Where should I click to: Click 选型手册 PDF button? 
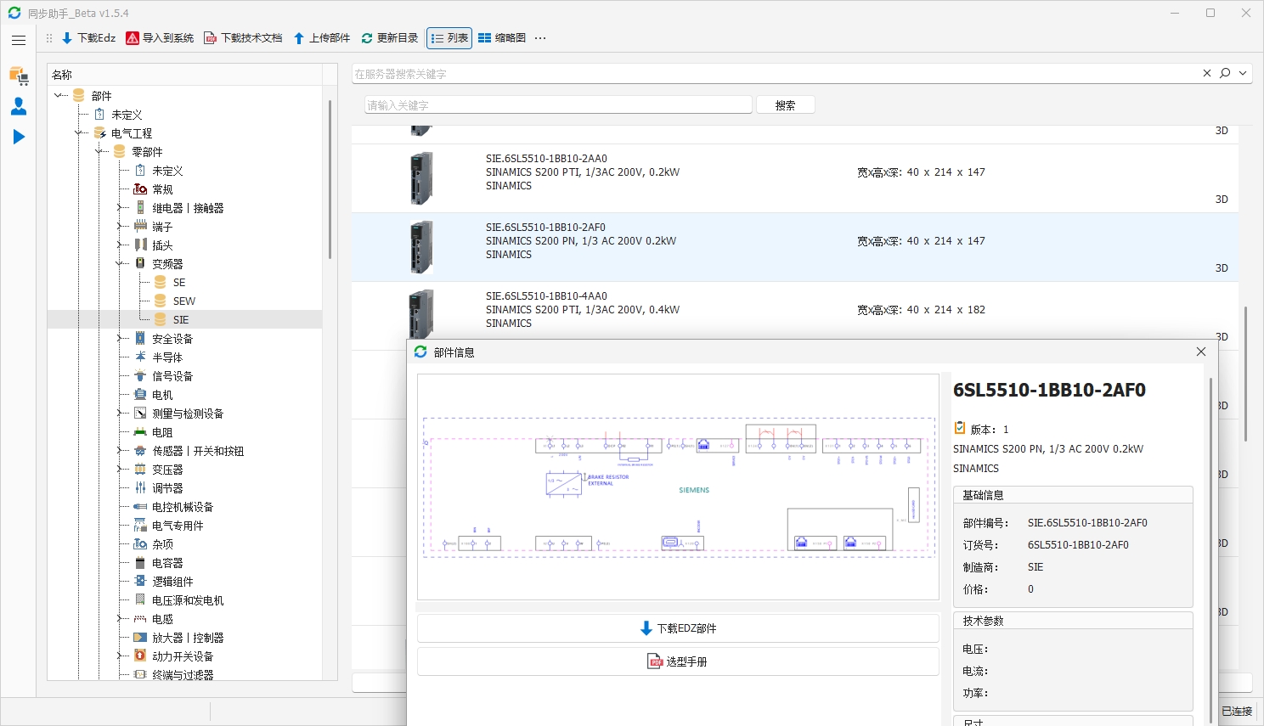click(678, 661)
